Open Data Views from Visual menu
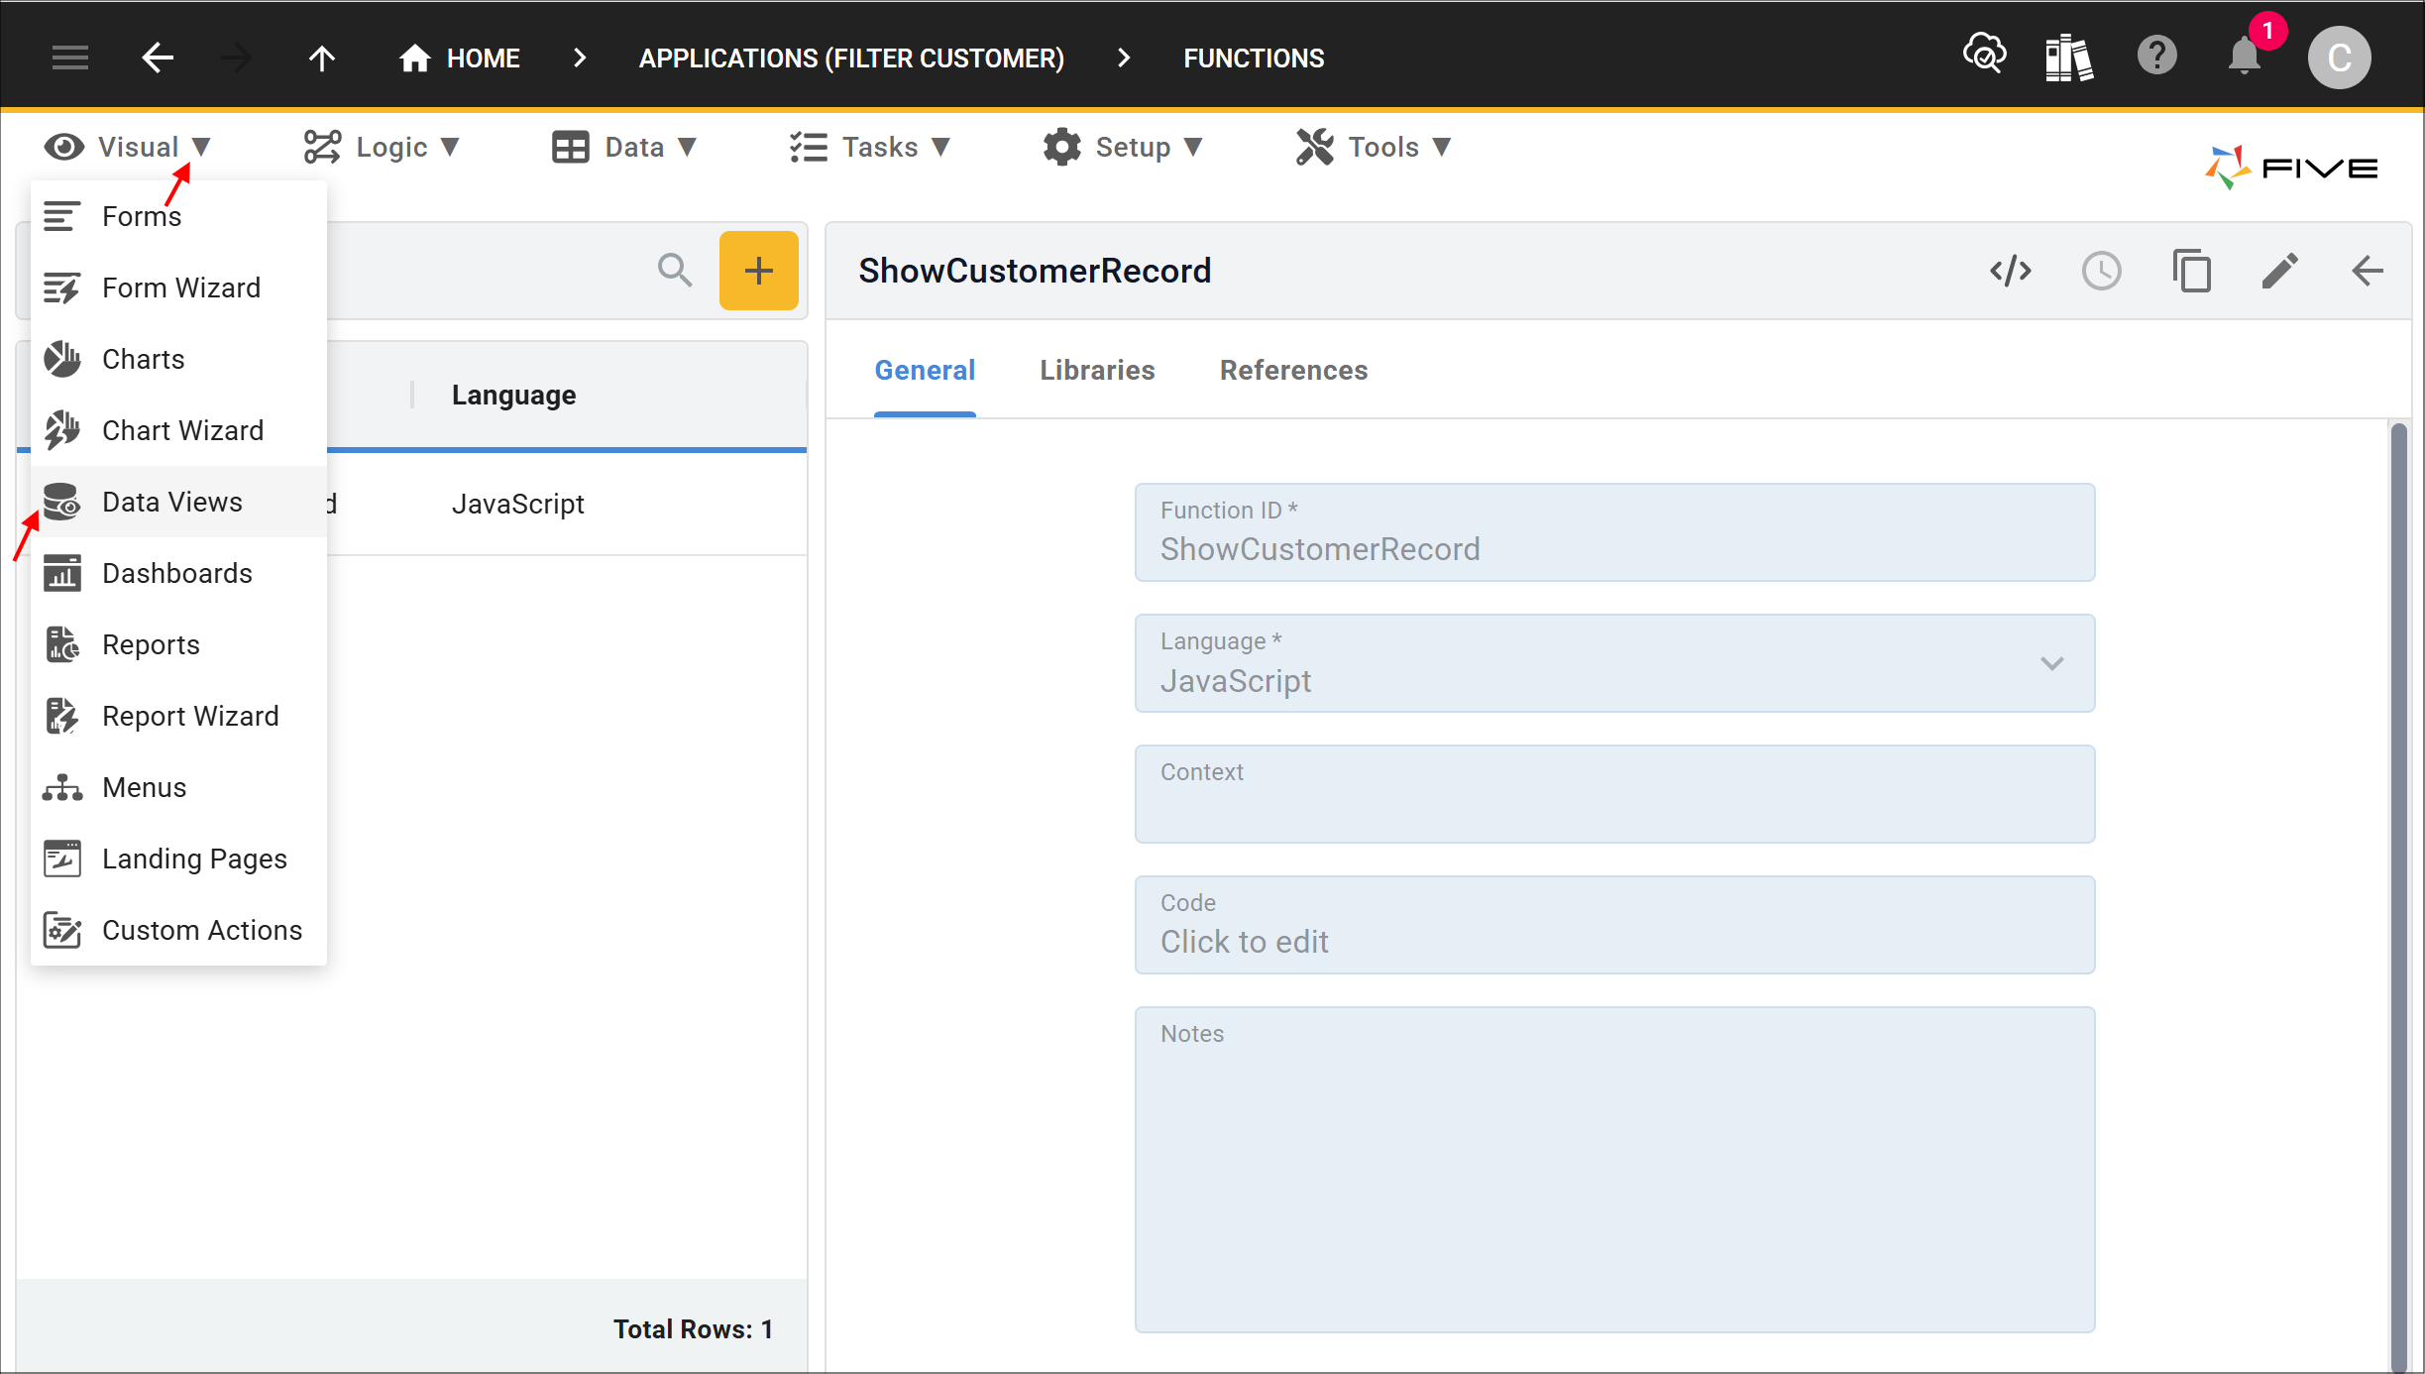Screen dimensions: 2425x1374 [169, 502]
